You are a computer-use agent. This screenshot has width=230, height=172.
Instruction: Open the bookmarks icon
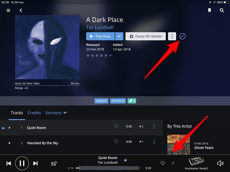coord(210,10)
